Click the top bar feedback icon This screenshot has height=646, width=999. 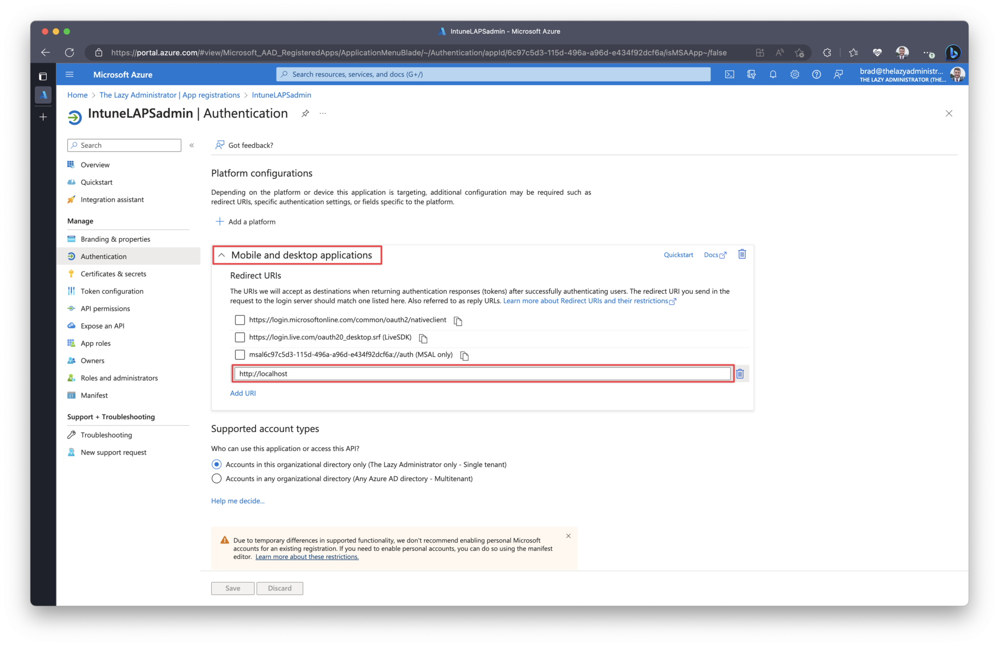click(x=838, y=75)
